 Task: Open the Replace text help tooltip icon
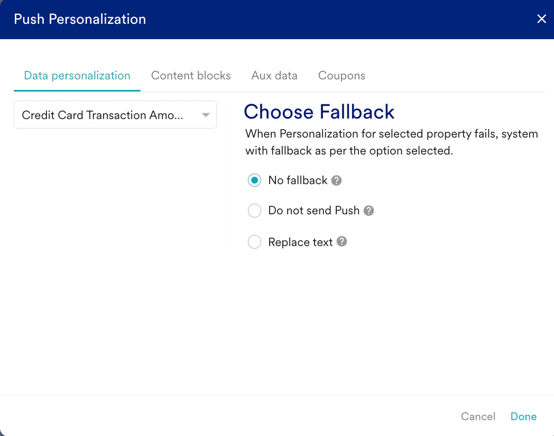[x=342, y=242]
